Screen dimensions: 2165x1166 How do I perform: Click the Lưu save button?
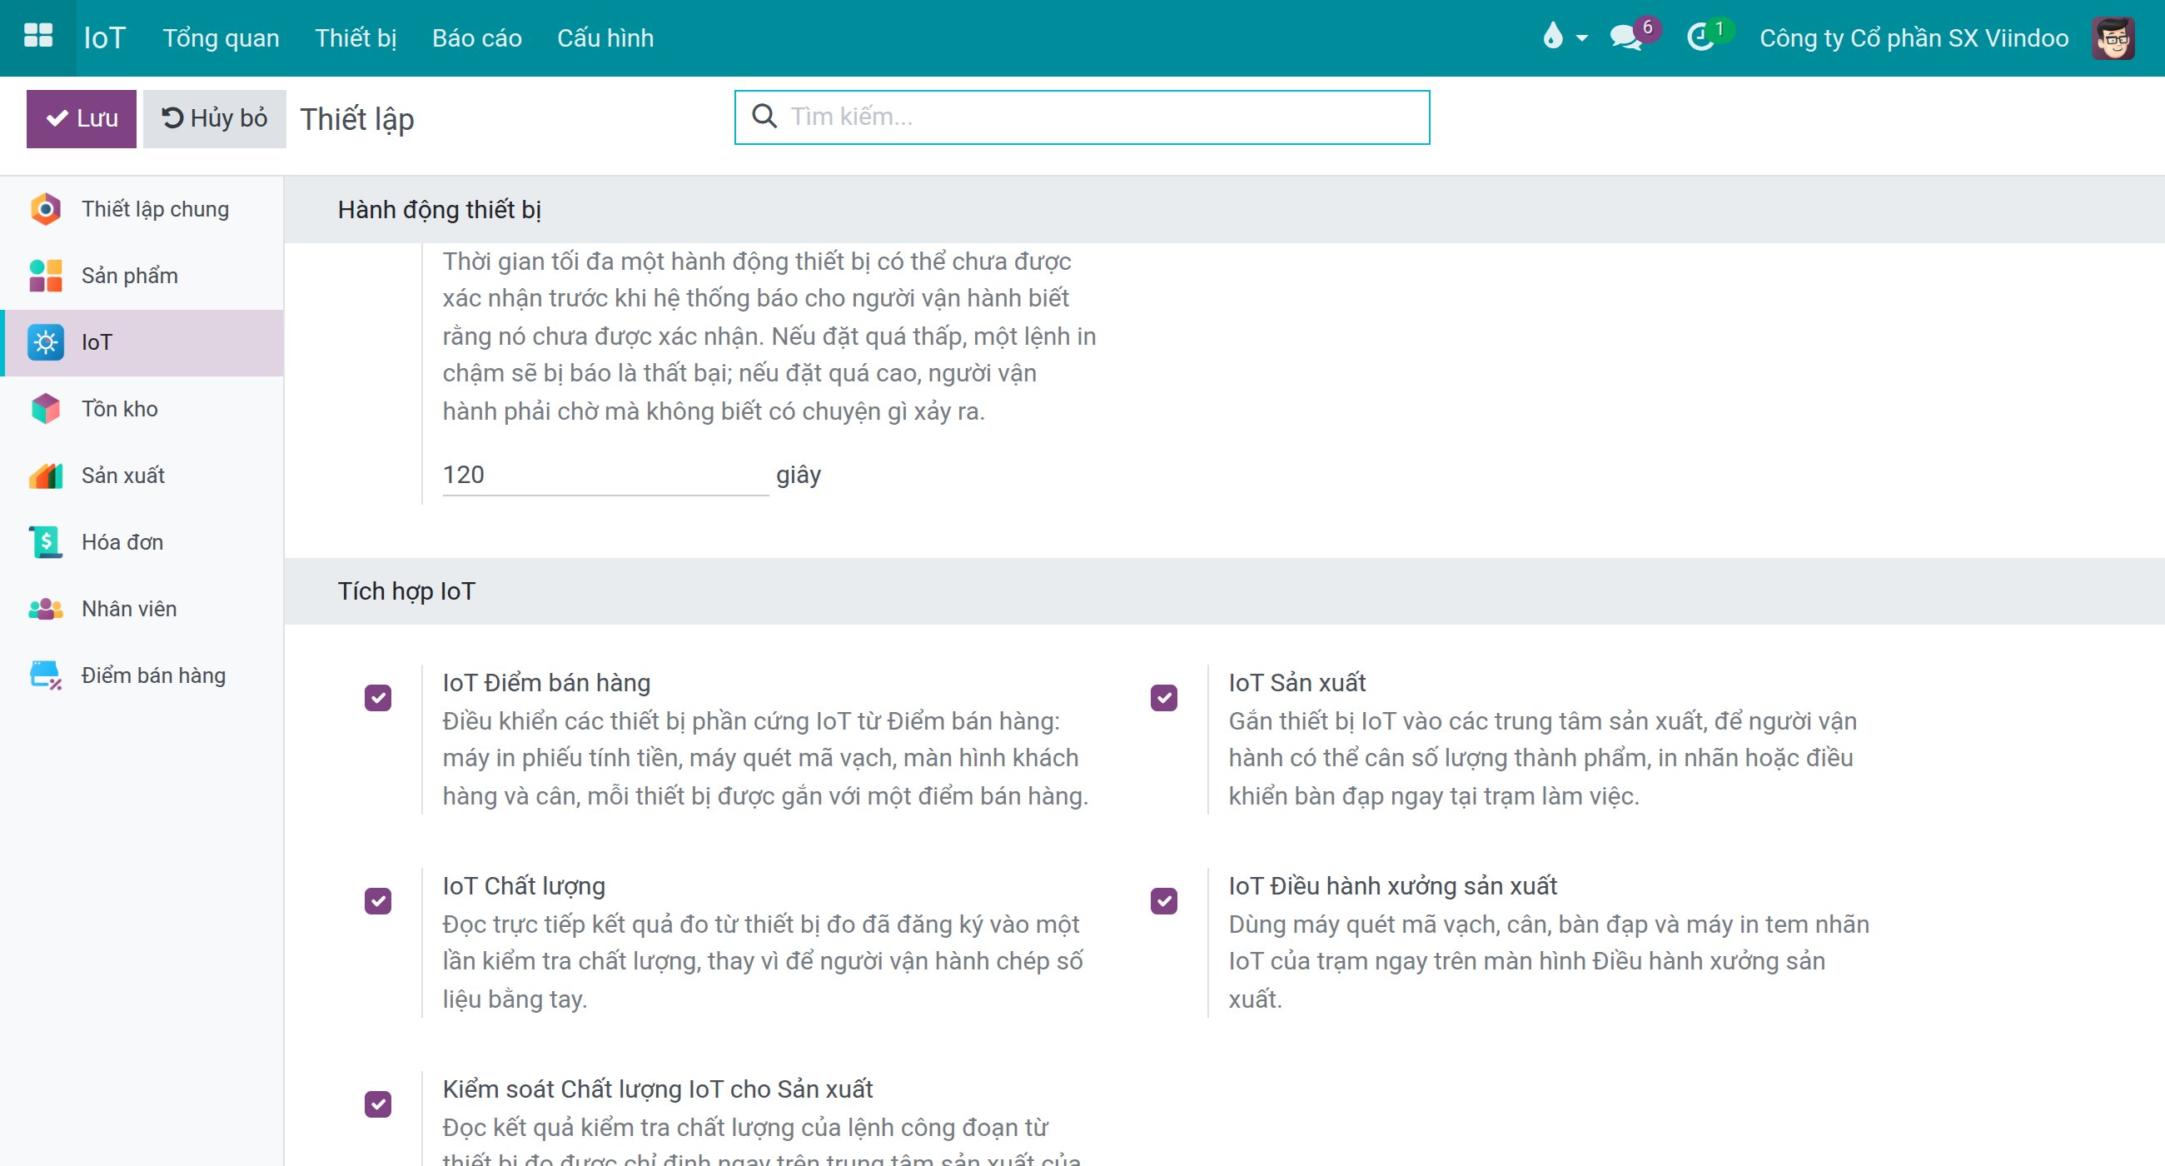point(82,118)
